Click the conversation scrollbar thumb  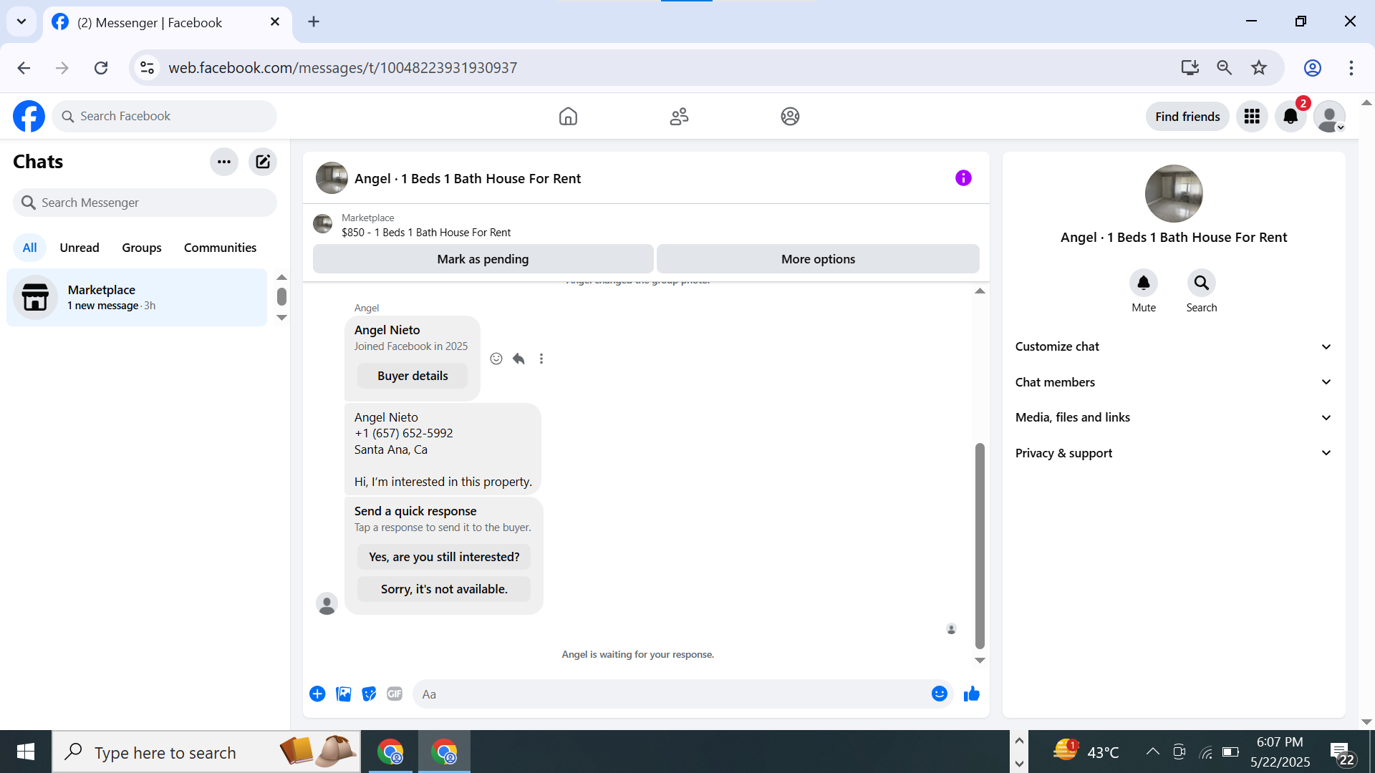tap(980, 545)
